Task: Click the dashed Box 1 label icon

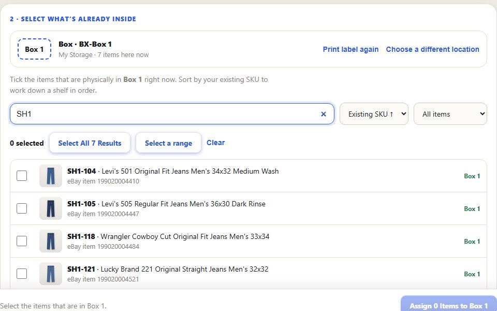Action: pyautogui.click(x=34, y=49)
